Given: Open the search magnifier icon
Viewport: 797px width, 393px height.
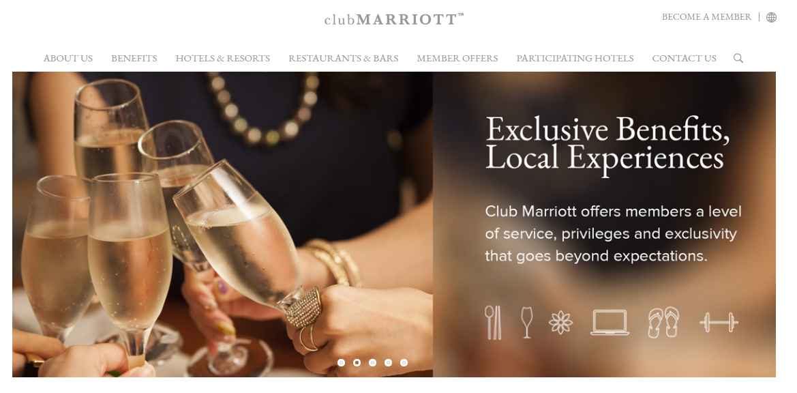Looking at the screenshot, I should point(738,58).
